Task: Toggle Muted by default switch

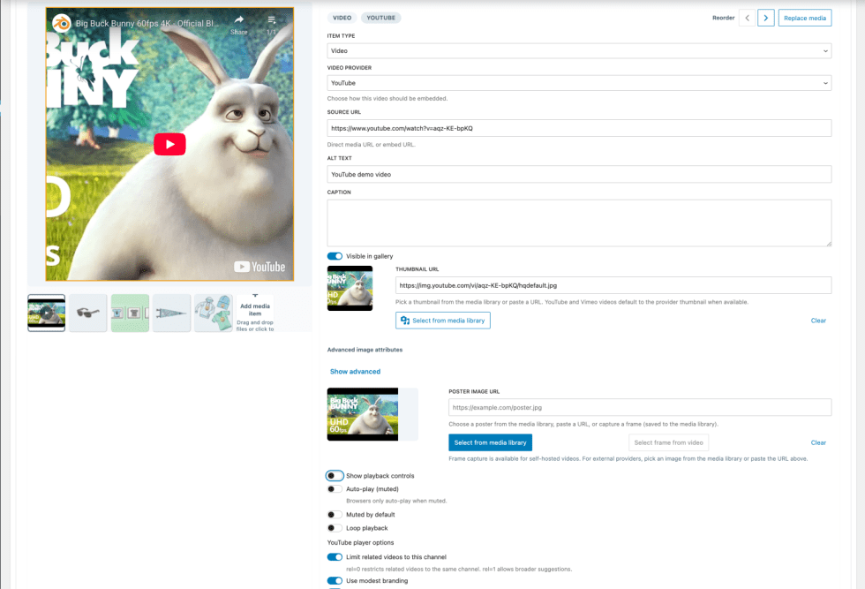Action: click(x=335, y=515)
